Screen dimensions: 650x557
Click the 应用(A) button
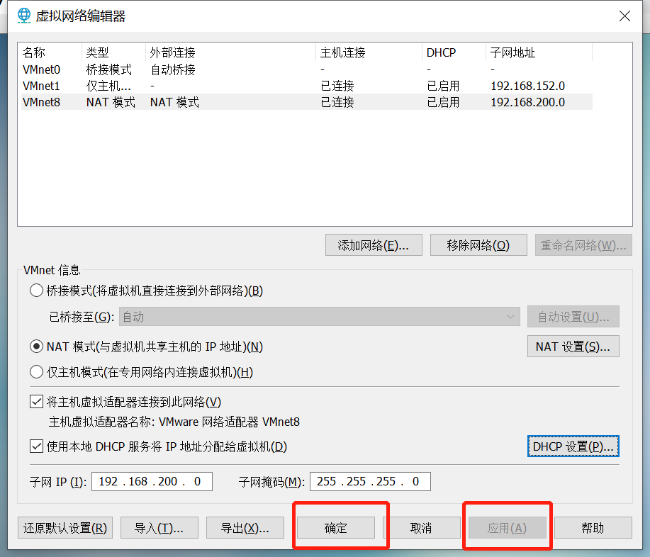pos(507,527)
